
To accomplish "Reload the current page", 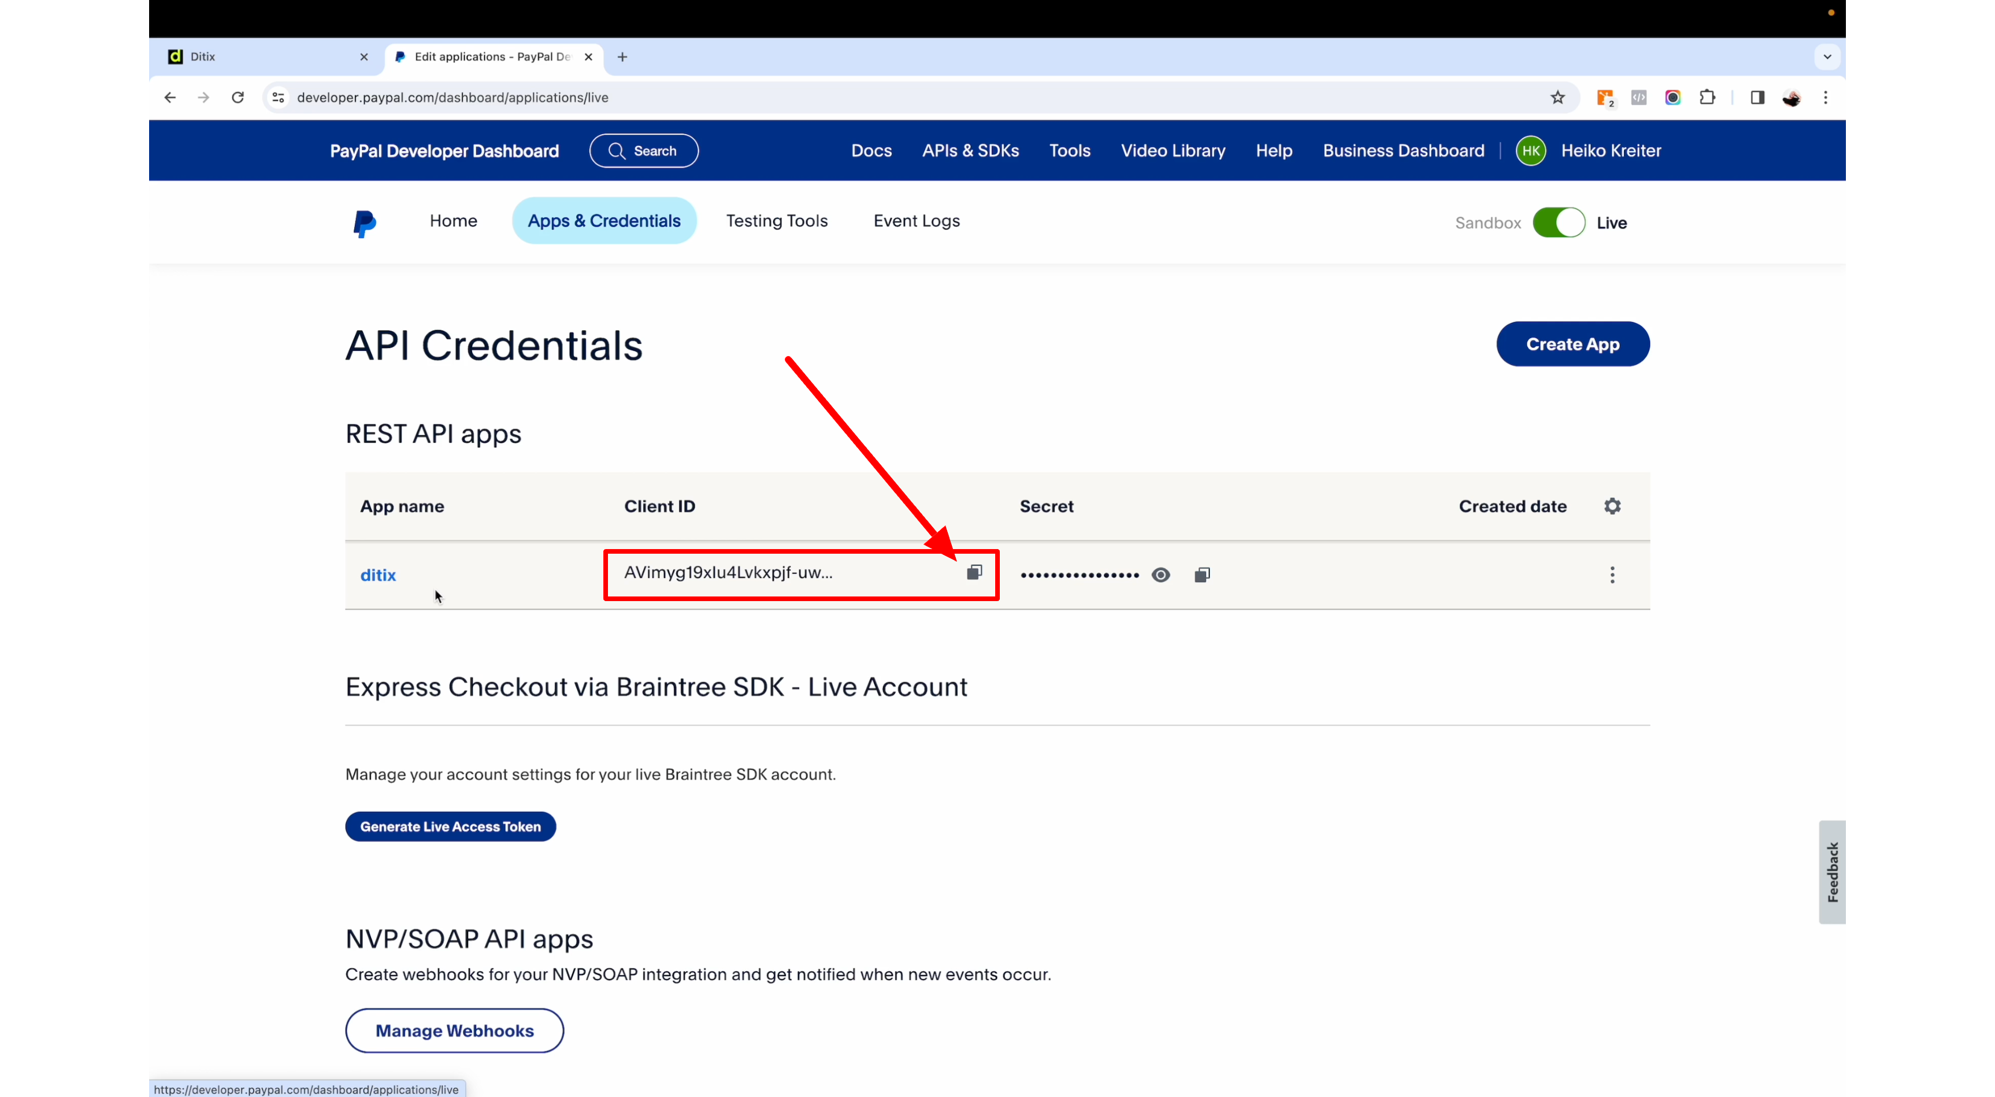I will click(238, 98).
